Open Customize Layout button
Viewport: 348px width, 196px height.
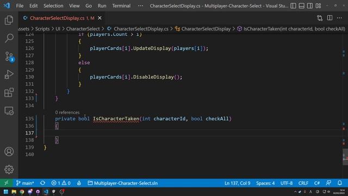tap(318, 6)
